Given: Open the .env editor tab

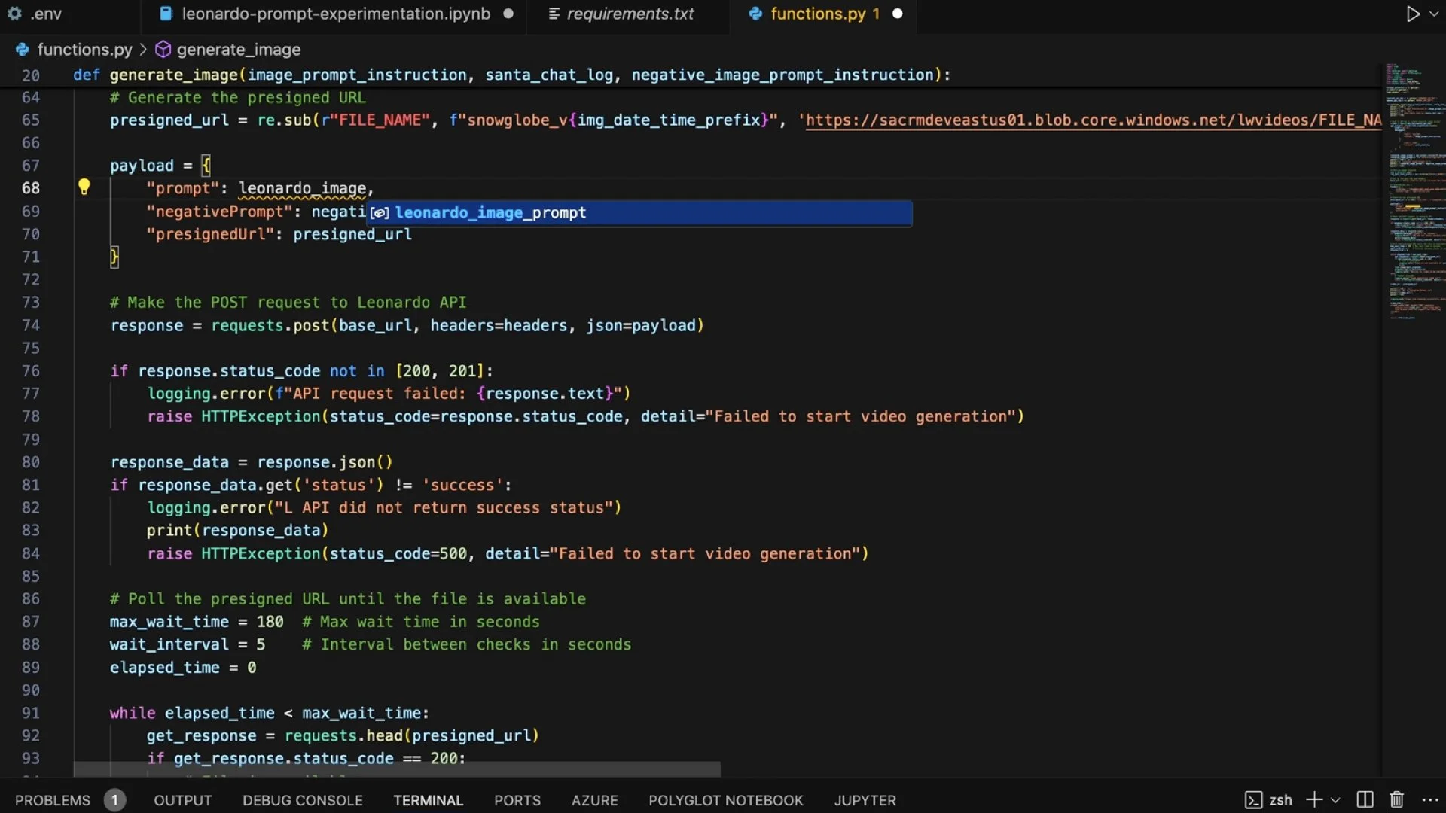Looking at the screenshot, I should [x=45, y=14].
